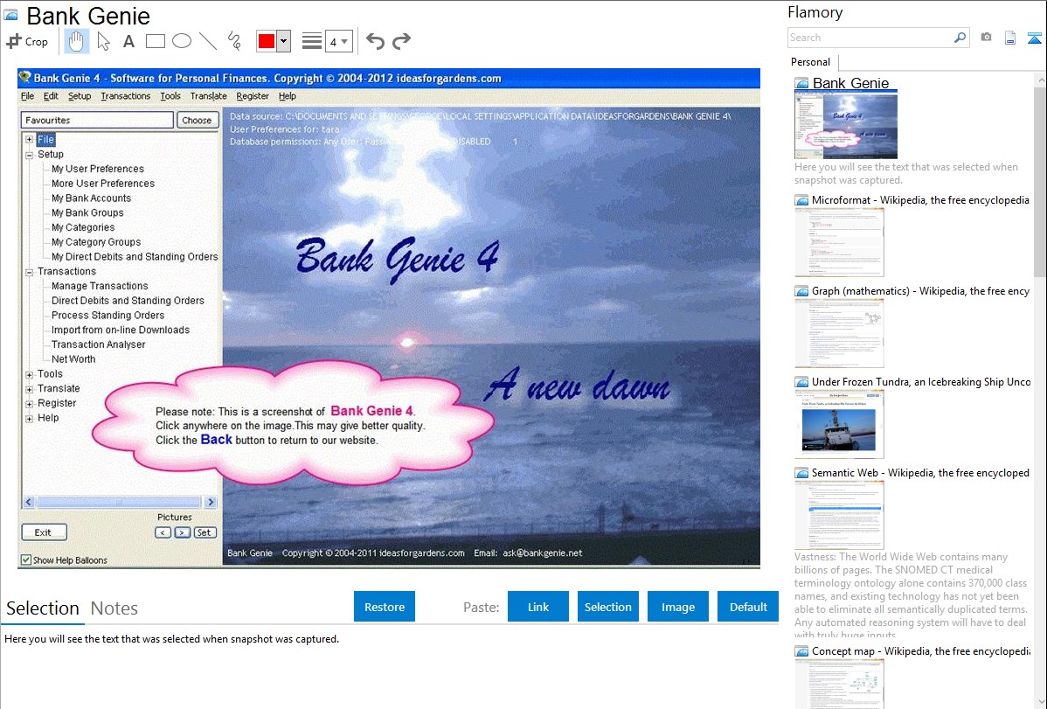Open the File menu in Bank Genie

click(27, 96)
